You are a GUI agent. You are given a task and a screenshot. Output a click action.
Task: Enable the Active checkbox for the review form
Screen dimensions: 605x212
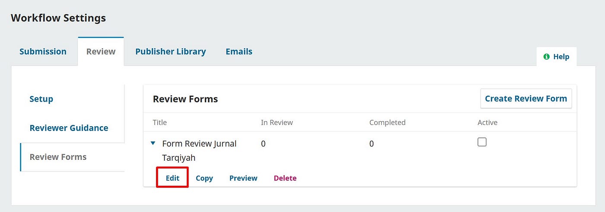point(482,142)
